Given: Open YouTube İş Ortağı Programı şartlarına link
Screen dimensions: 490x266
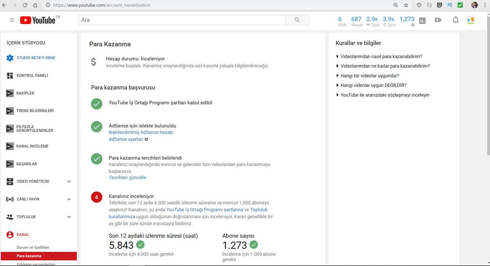Looking at the screenshot, I should [x=205, y=209].
